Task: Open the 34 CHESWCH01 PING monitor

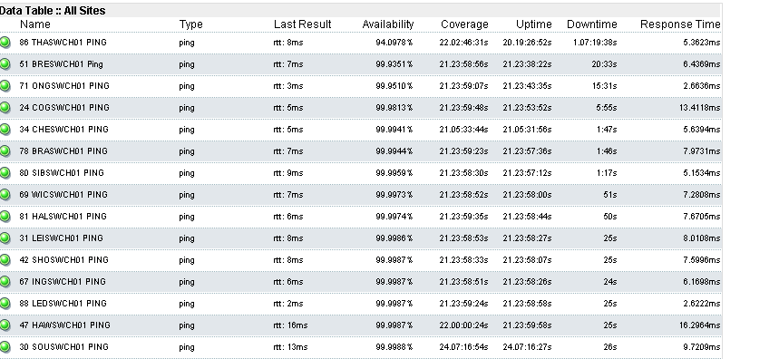Action: coord(63,129)
